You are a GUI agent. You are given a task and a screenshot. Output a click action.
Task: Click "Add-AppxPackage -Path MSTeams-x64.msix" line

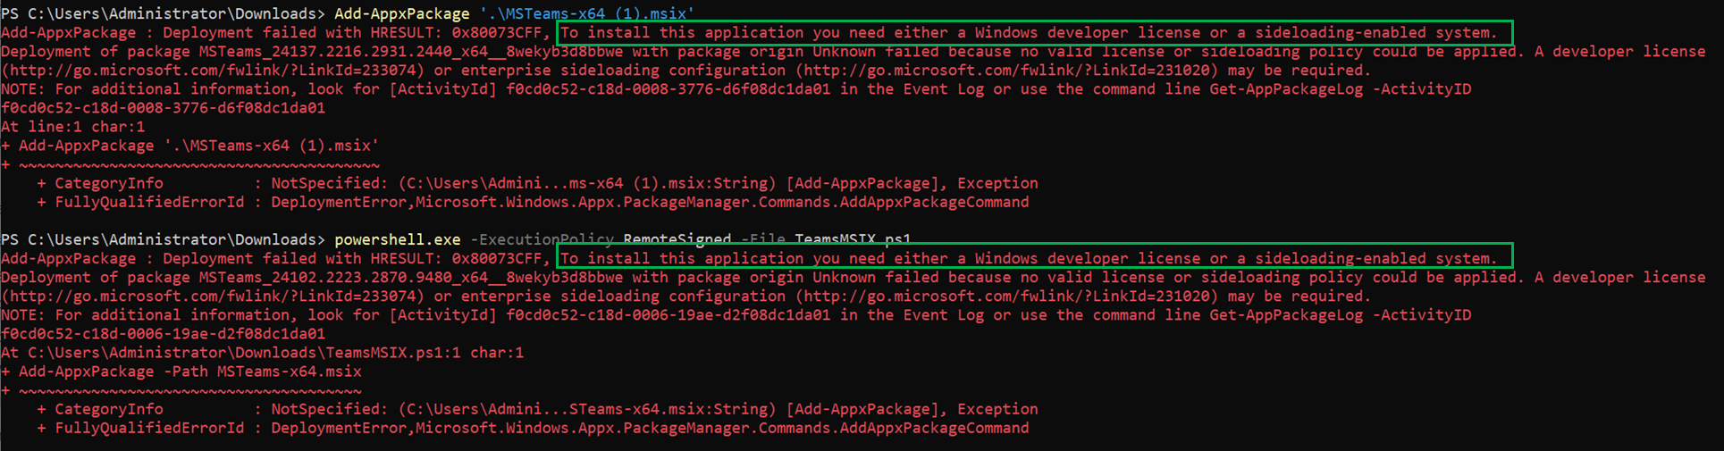point(189,372)
